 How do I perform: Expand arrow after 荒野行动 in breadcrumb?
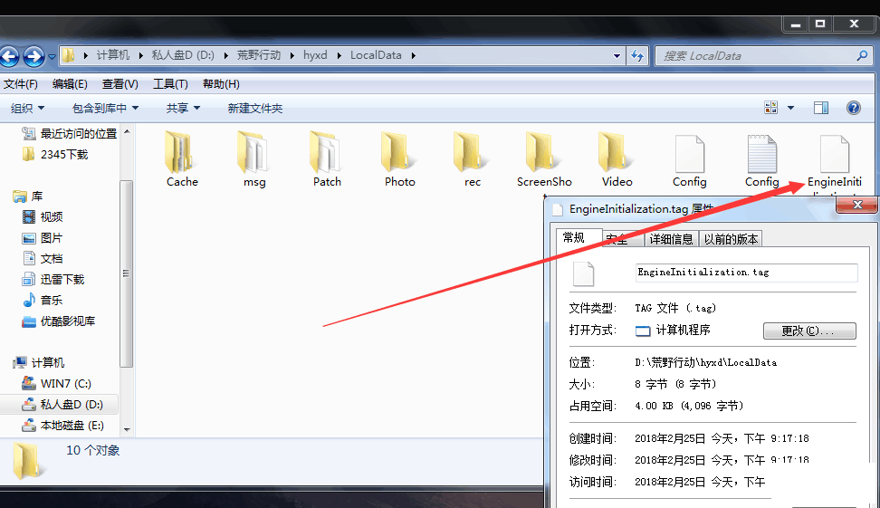pyautogui.click(x=292, y=55)
